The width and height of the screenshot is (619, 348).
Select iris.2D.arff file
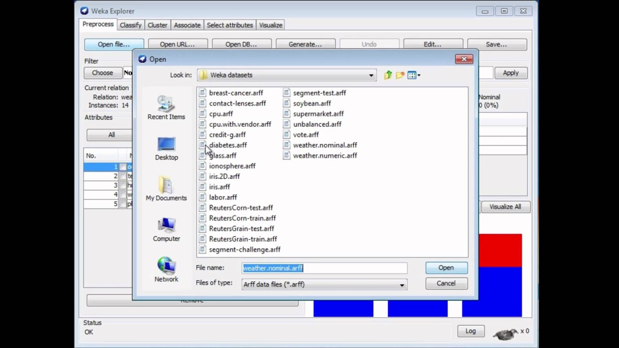point(224,176)
